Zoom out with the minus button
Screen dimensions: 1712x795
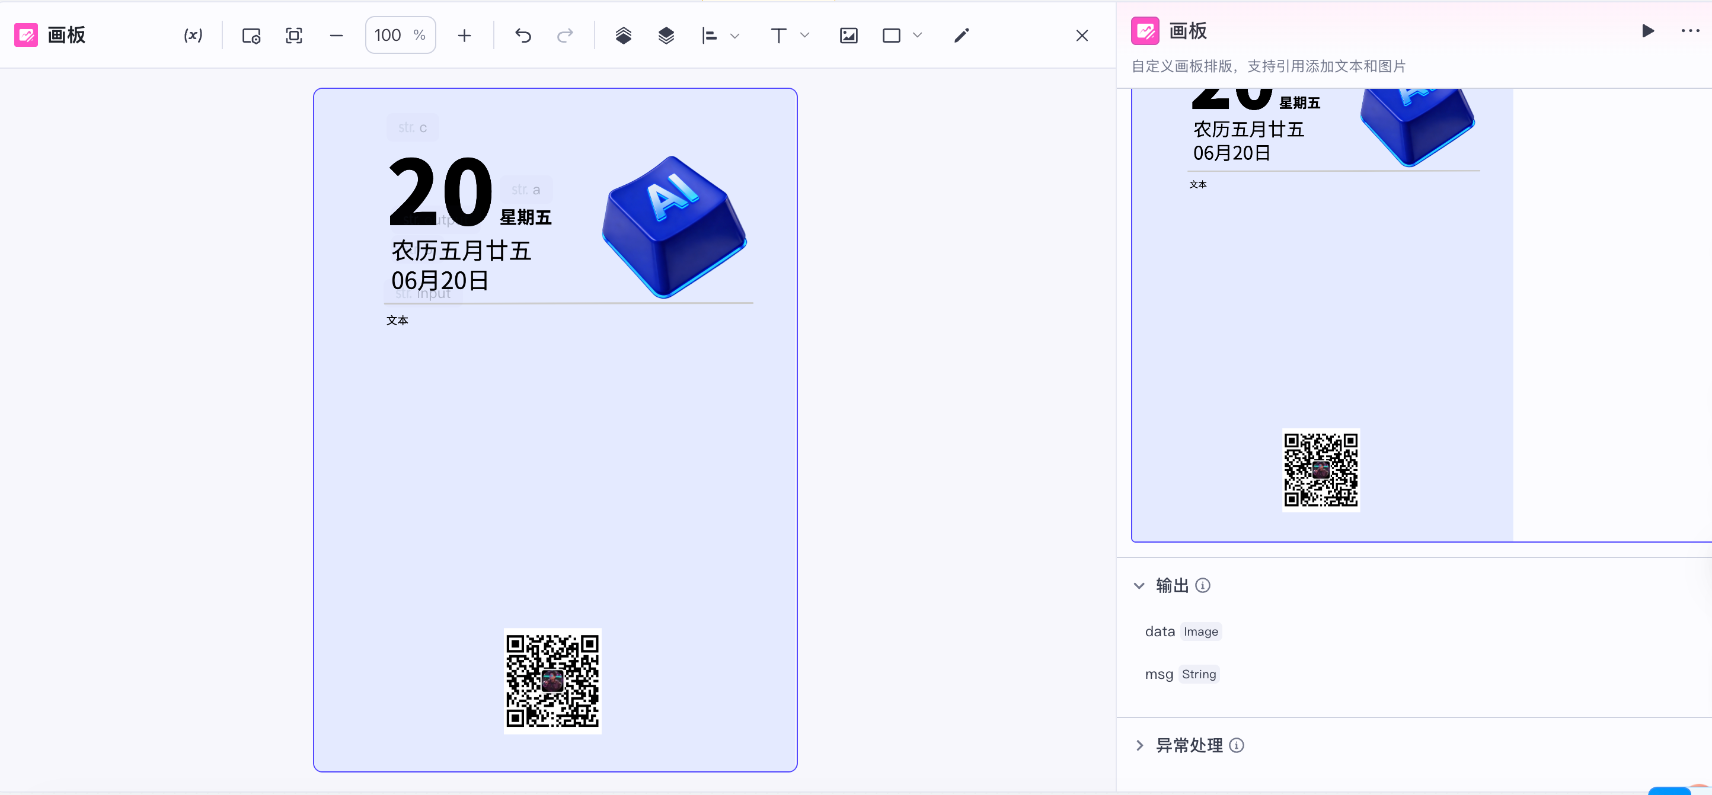[x=336, y=35]
